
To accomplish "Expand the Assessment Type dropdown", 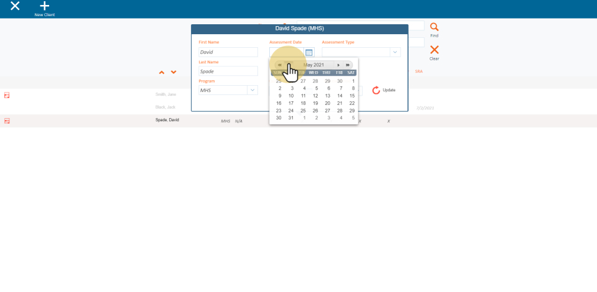I will 394,52.
